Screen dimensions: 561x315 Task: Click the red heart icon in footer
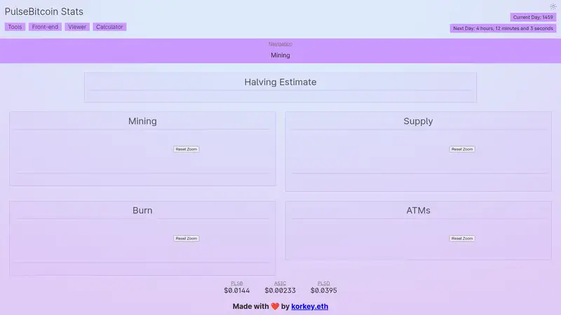click(x=275, y=307)
